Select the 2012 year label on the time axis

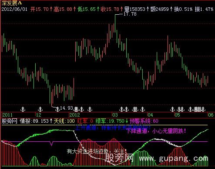74,115
